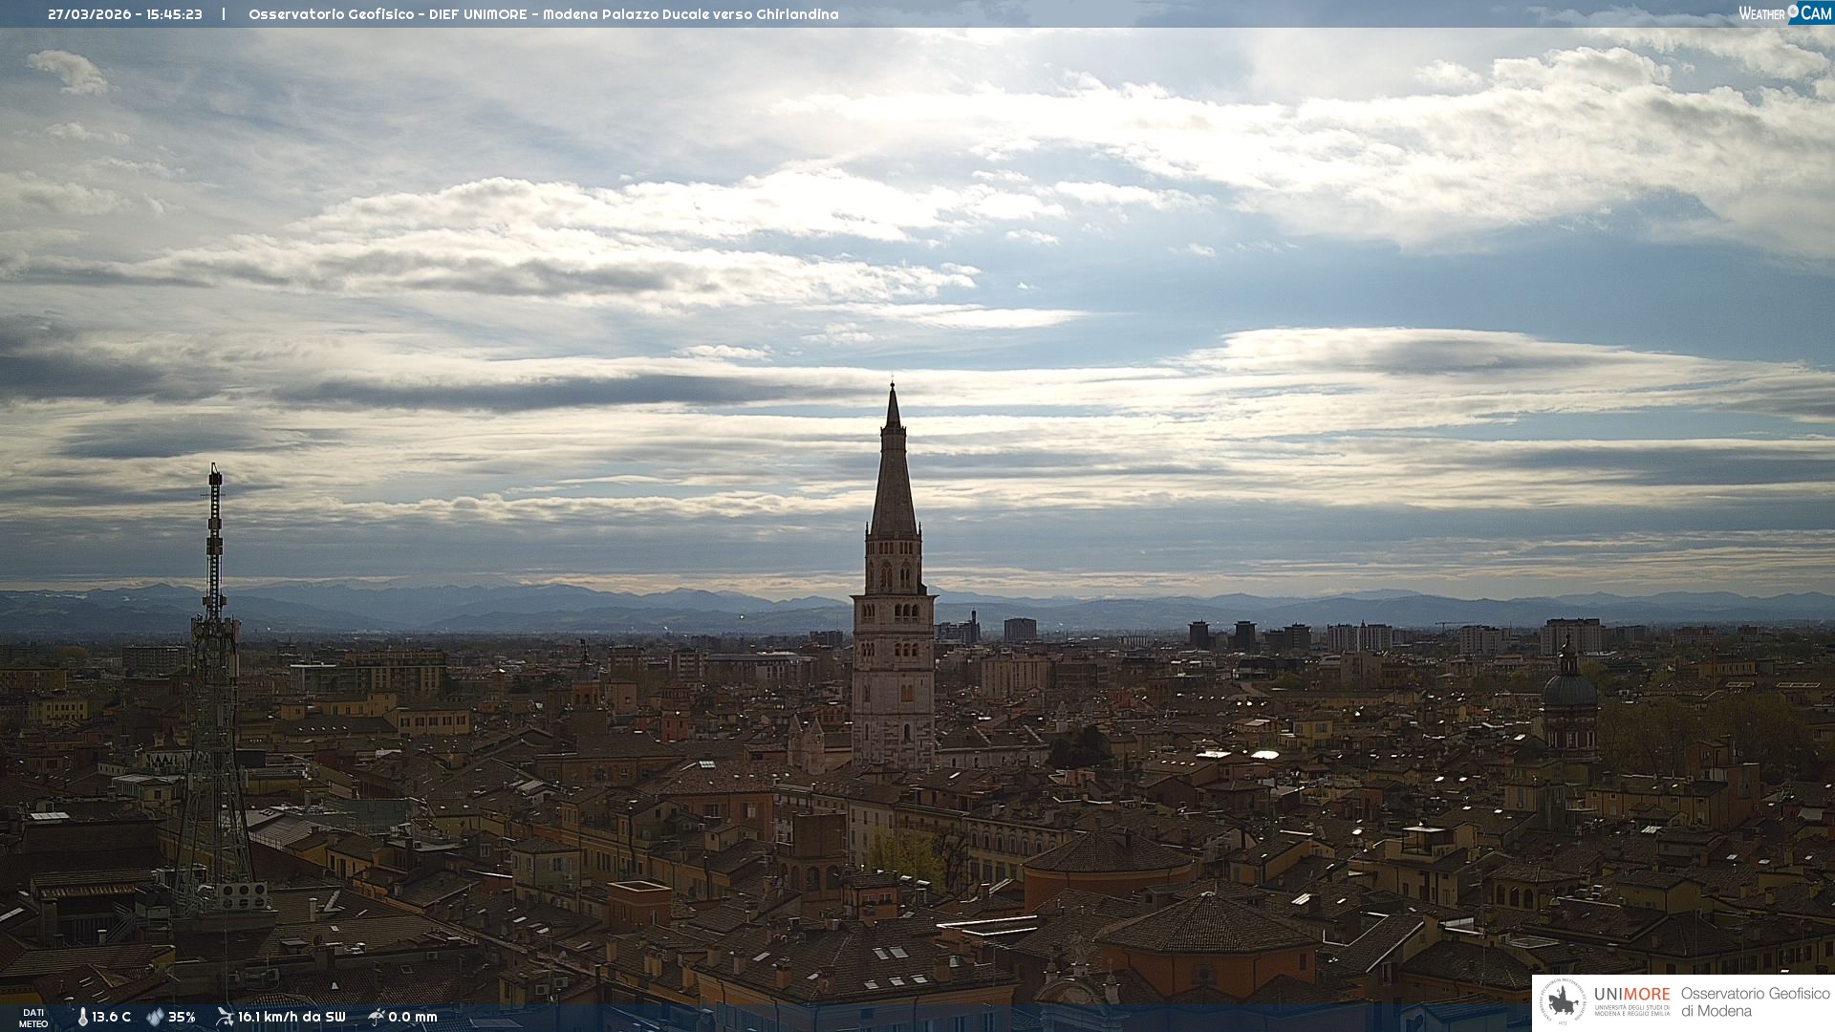
Task: Click the 0.0 mm rainfall value
Action: [413, 1017]
